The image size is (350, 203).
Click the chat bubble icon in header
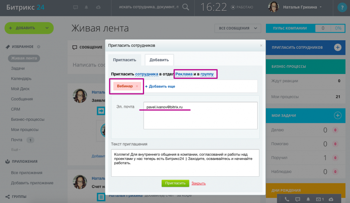(x=76, y=7)
